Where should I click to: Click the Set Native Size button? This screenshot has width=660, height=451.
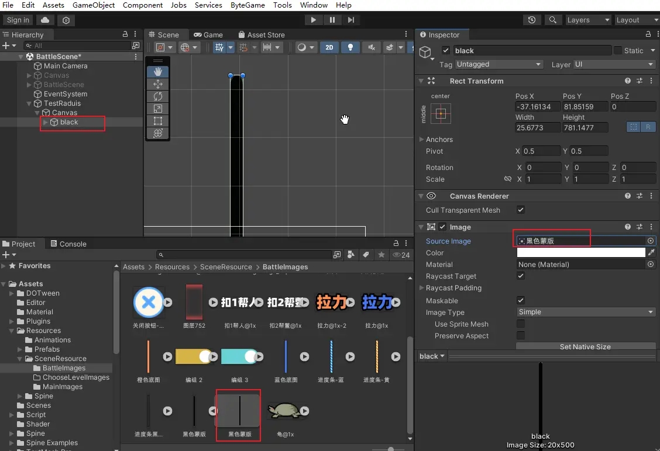click(585, 346)
